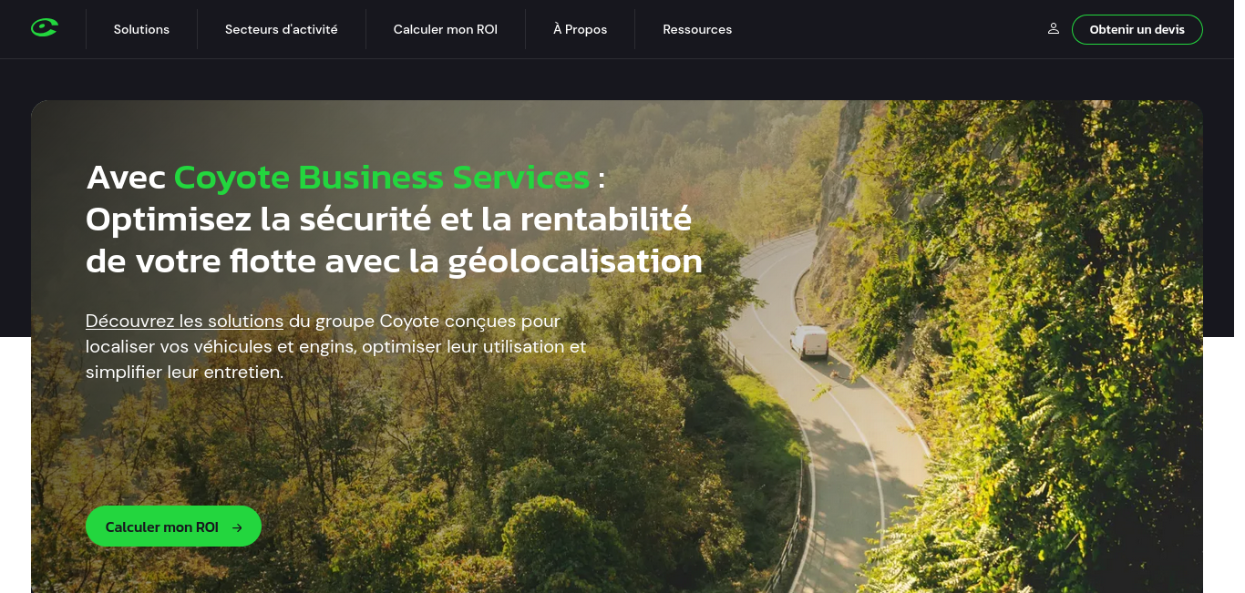Open the Solutions menu
The width and height of the screenshot is (1245, 593).
coord(141,29)
